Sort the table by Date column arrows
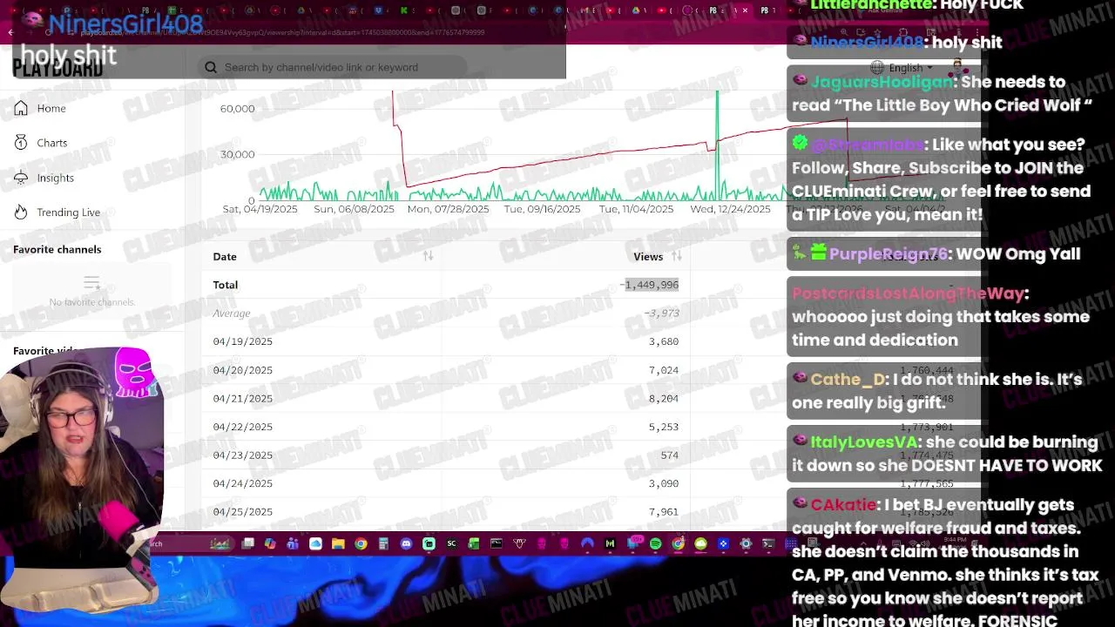This screenshot has width=1115, height=627. [428, 256]
